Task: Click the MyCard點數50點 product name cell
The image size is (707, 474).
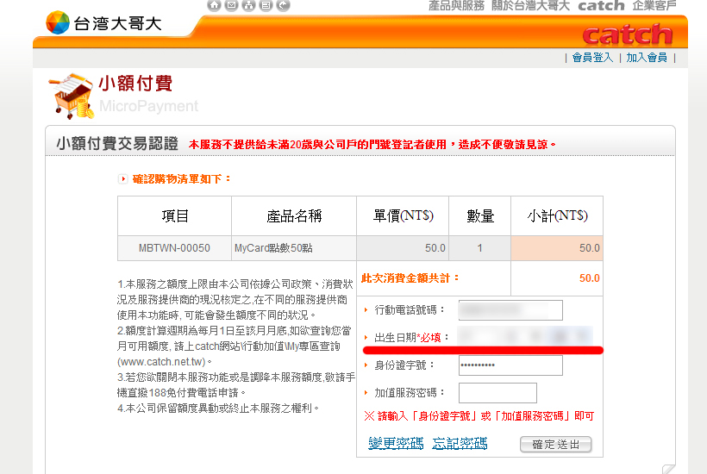Action: coord(294,248)
